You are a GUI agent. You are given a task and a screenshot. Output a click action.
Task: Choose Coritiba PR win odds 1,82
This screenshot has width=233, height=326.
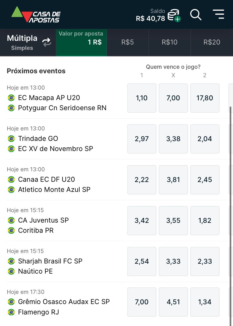205,221
